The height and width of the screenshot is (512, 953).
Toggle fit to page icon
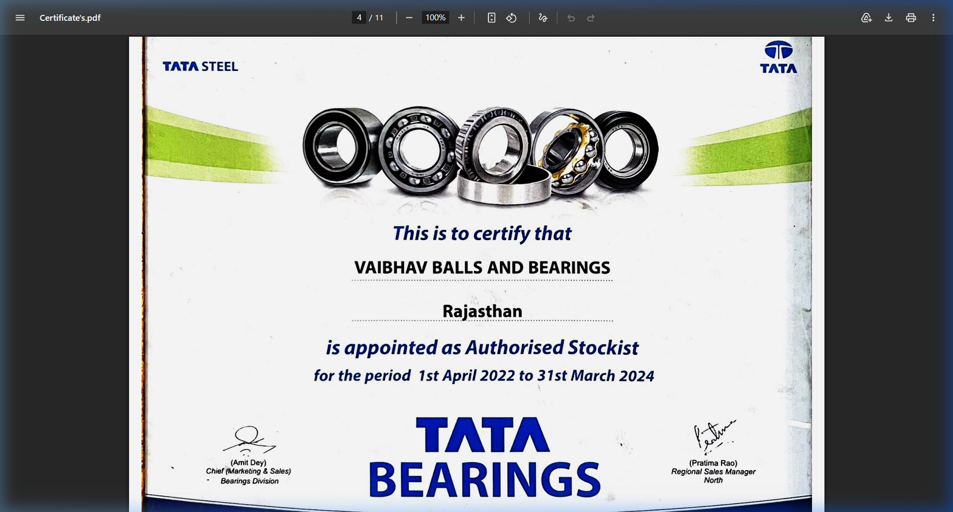click(x=491, y=18)
